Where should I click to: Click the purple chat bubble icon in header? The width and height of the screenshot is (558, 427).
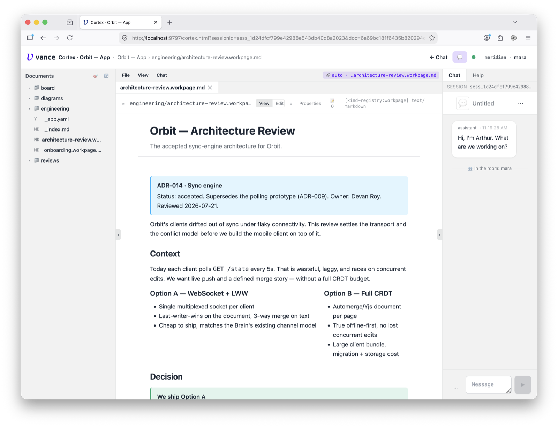[x=460, y=57]
